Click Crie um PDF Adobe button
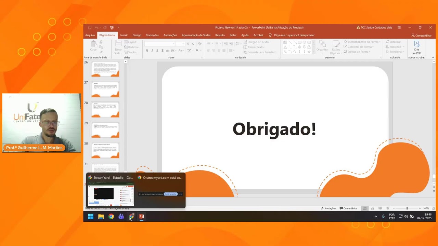 click(x=416, y=47)
